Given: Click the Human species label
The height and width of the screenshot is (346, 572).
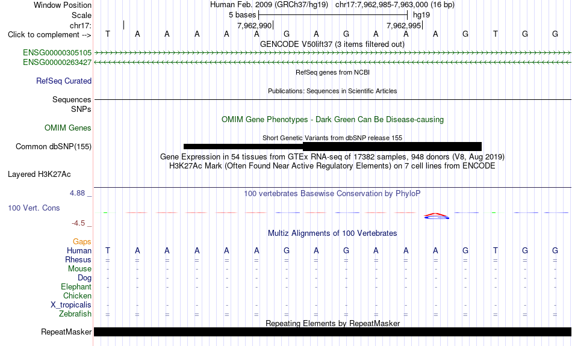Looking at the screenshot, I should pyautogui.click(x=79, y=250).
